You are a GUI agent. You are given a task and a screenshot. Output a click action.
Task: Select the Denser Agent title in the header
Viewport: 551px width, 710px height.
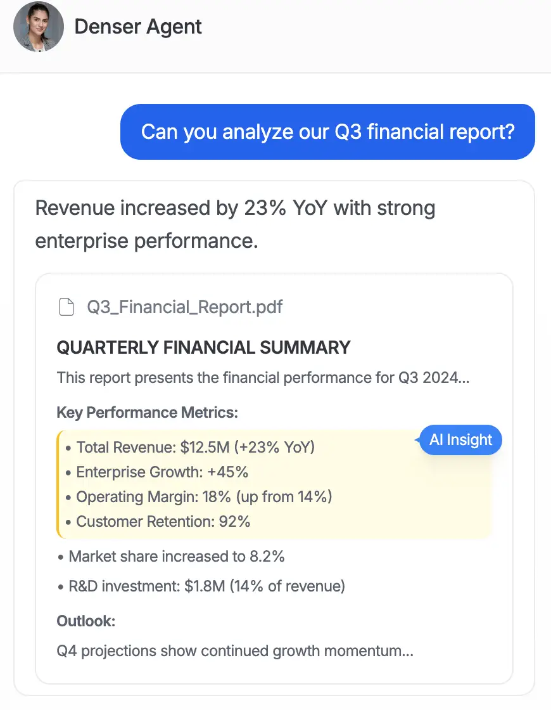(x=138, y=27)
